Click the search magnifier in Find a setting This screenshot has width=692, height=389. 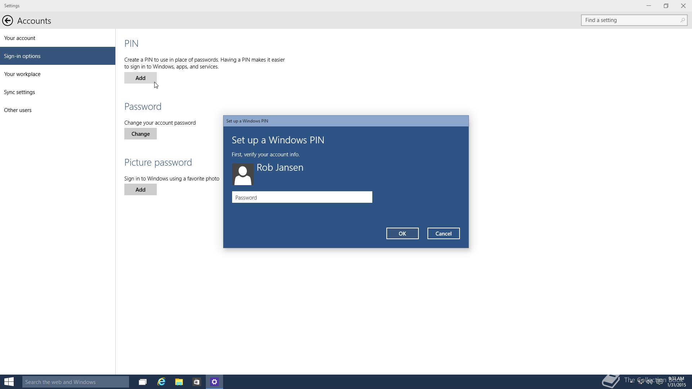coord(682,20)
